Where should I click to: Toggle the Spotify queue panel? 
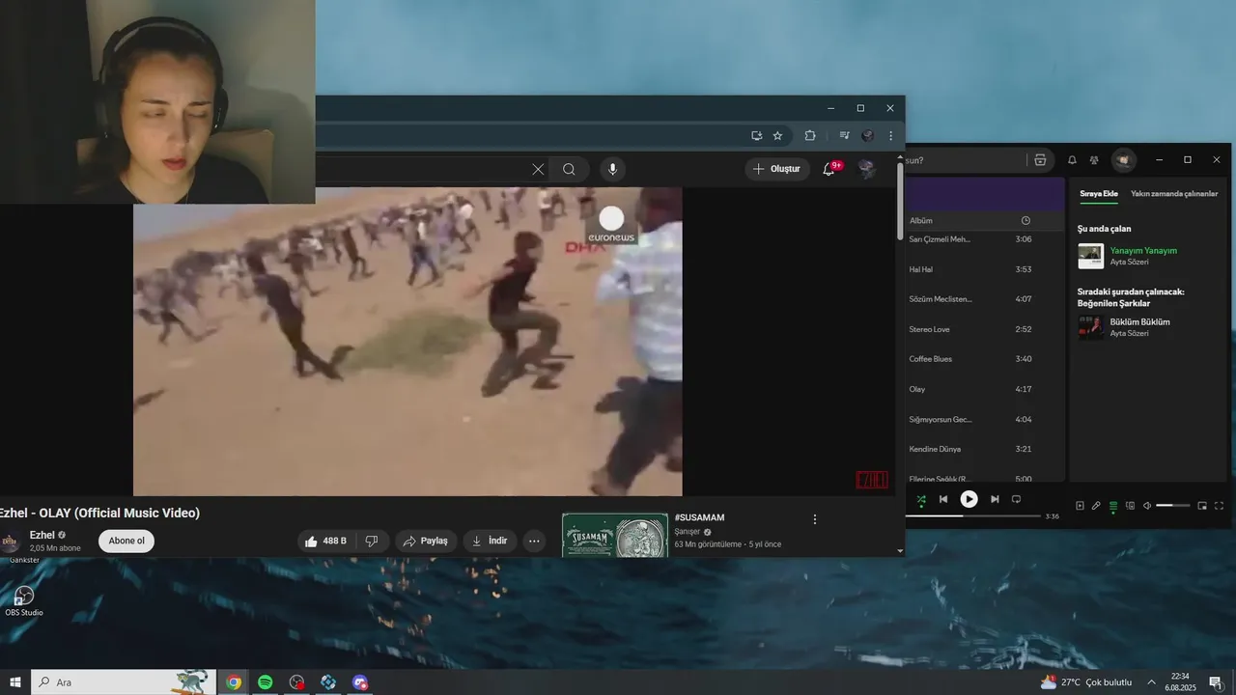1112,506
